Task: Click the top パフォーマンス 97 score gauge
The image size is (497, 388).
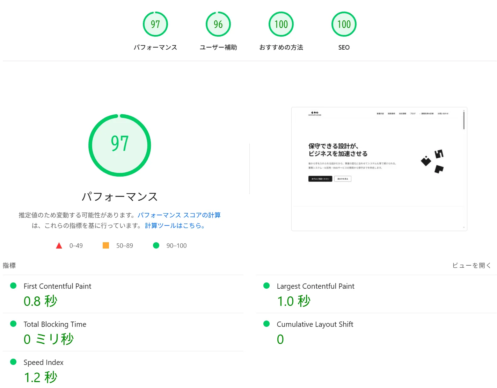Action: 155,24
